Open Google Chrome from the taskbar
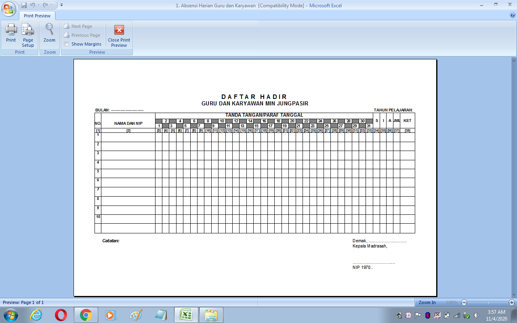517x323 pixels. click(86, 315)
